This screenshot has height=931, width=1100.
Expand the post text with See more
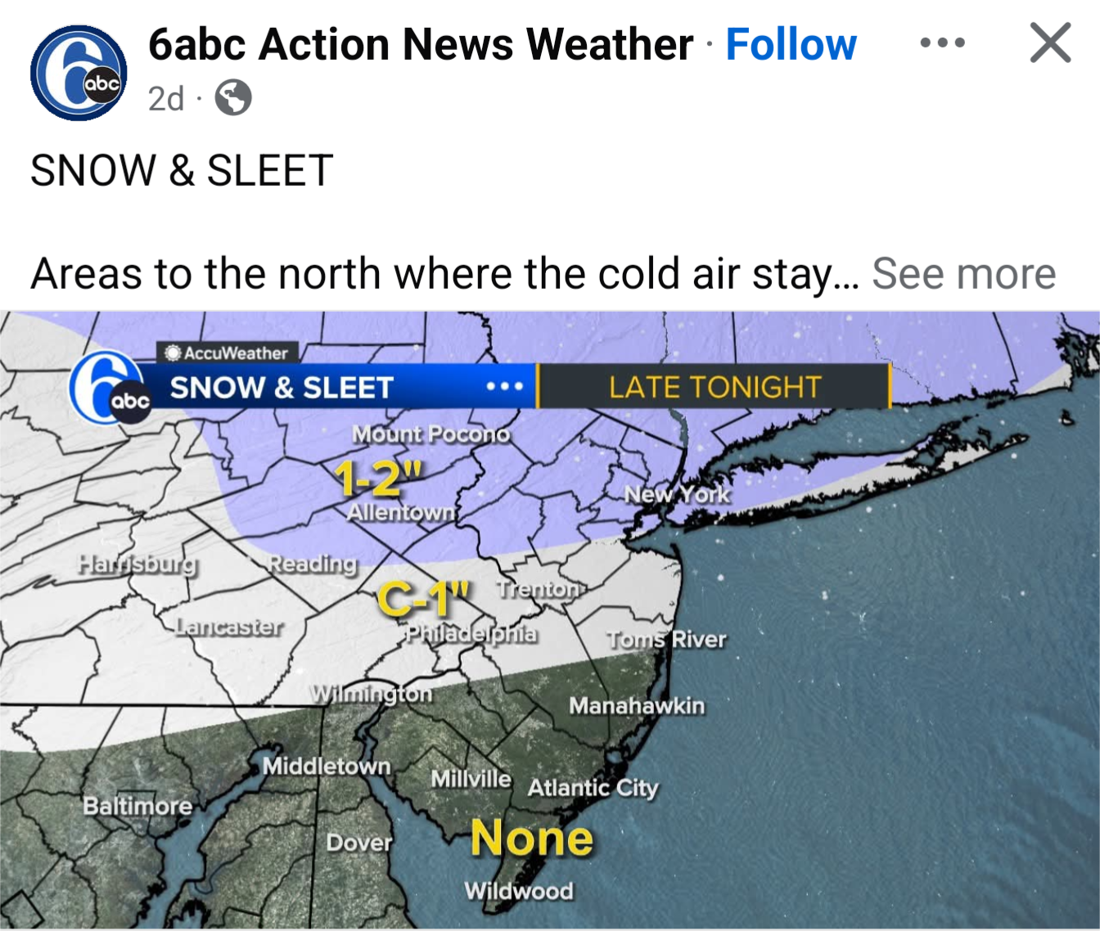click(963, 273)
